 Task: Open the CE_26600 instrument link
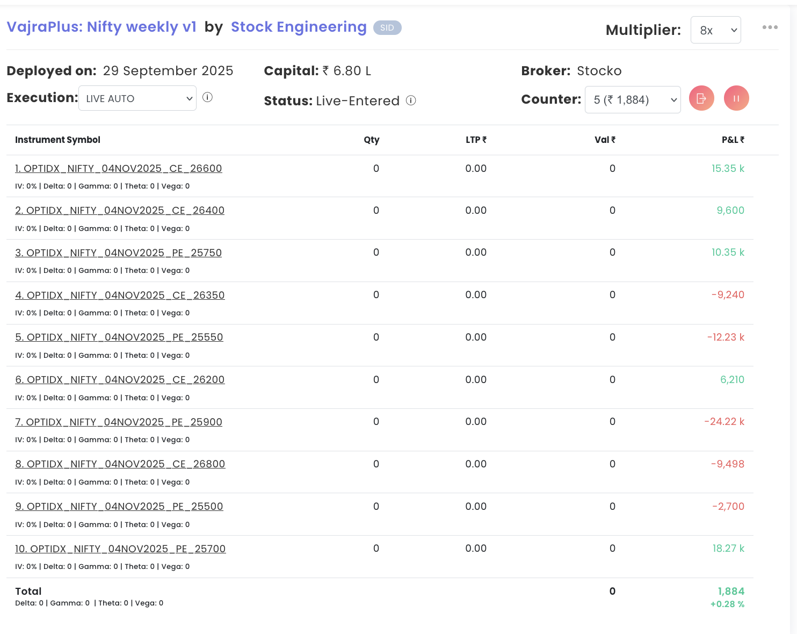pos(119,169)
